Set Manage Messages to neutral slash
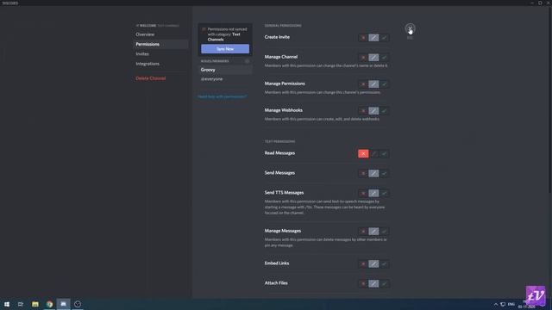 coord(373,232)
